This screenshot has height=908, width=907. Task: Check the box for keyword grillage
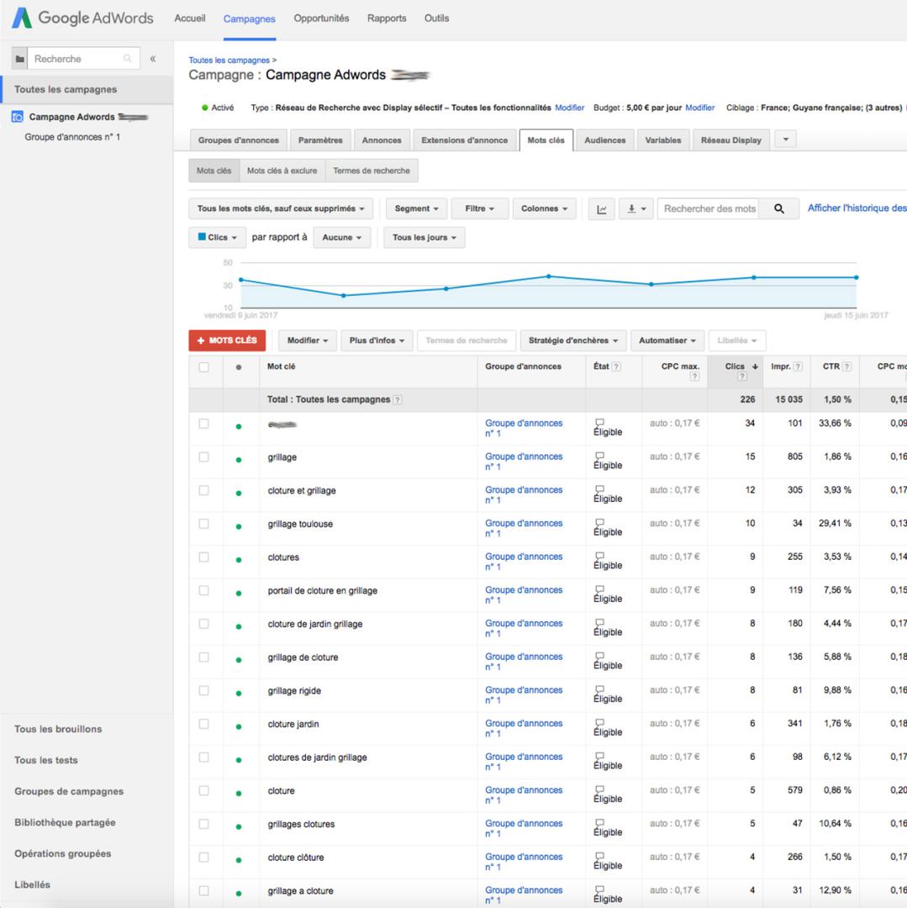pos(203,457)
